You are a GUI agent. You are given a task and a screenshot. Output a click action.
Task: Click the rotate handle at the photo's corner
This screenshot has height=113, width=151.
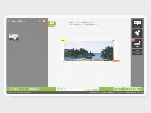click(64, 61)
